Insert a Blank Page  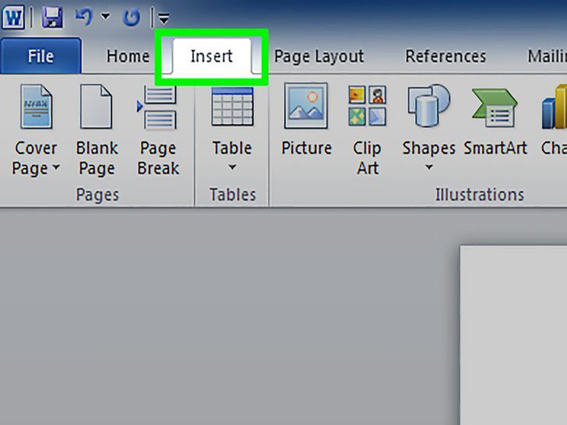click(97, 130)
